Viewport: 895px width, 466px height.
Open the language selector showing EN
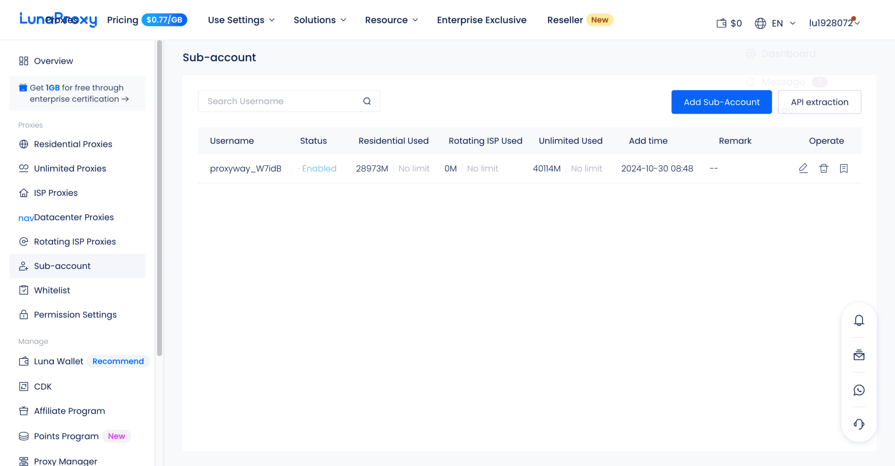point(777,23)
